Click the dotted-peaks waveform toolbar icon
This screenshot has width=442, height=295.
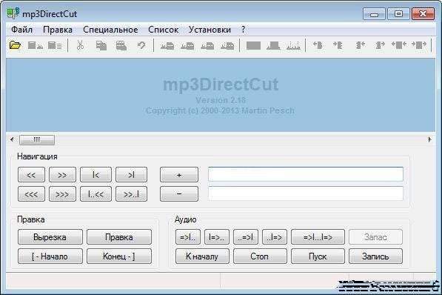point(293,45)
